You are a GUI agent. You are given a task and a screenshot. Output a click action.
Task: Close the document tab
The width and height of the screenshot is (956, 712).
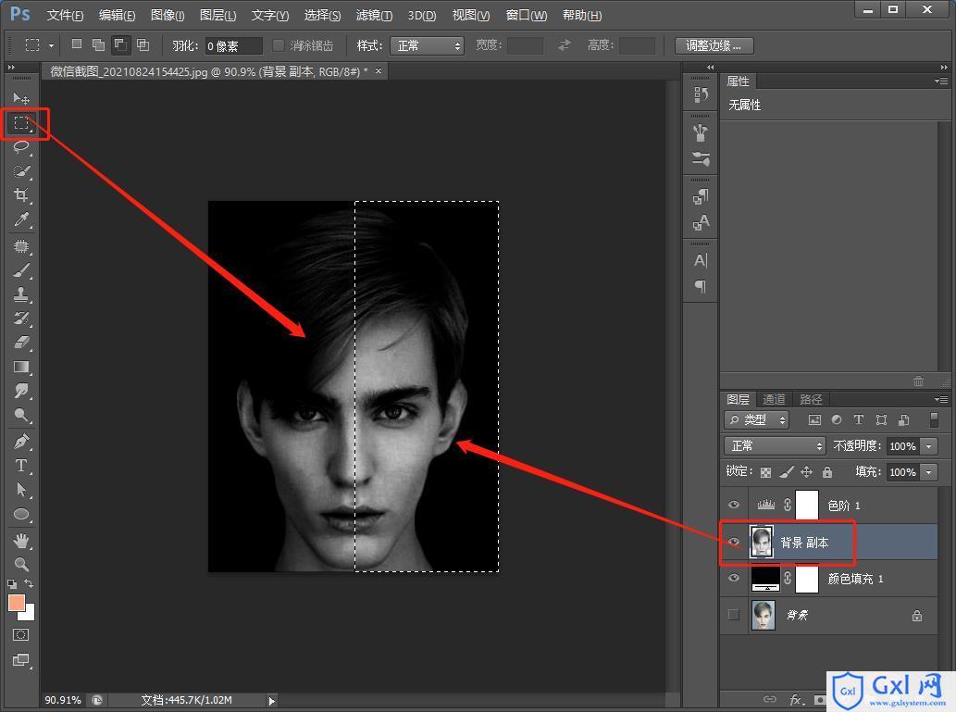coord(379,70)
